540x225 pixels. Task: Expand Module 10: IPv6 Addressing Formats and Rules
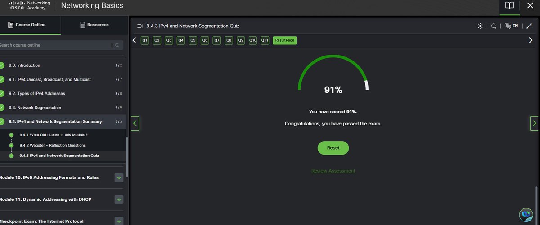(119, 177)
